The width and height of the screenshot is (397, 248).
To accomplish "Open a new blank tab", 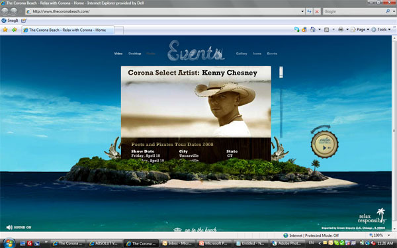I will tap(118, 30).
